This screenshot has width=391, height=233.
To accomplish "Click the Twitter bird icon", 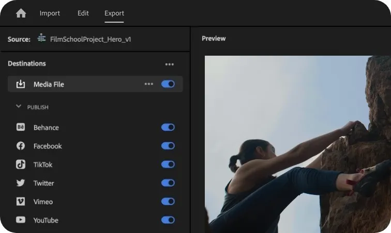I will 21,183.
